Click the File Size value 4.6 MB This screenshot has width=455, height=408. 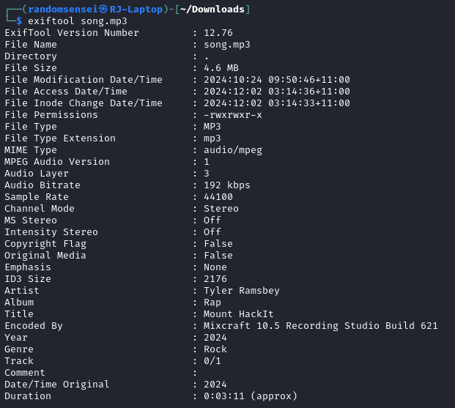pyautogui.click(x=221, y=68)
